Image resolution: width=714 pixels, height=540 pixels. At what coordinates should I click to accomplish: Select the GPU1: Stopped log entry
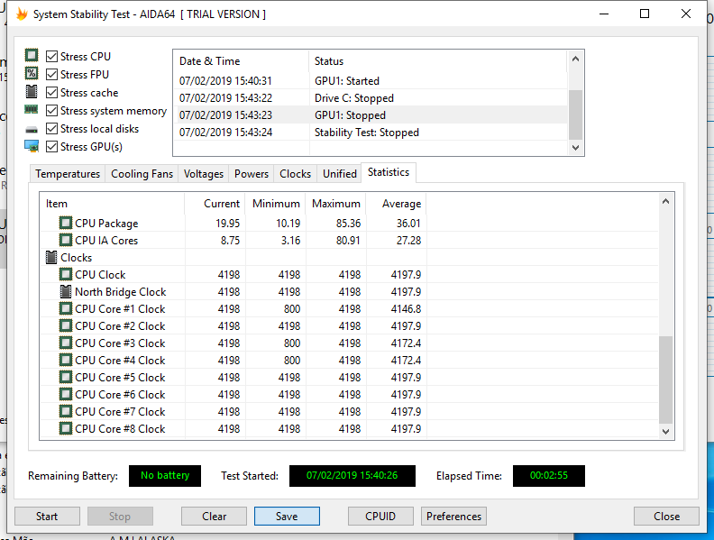coord(371,115)
